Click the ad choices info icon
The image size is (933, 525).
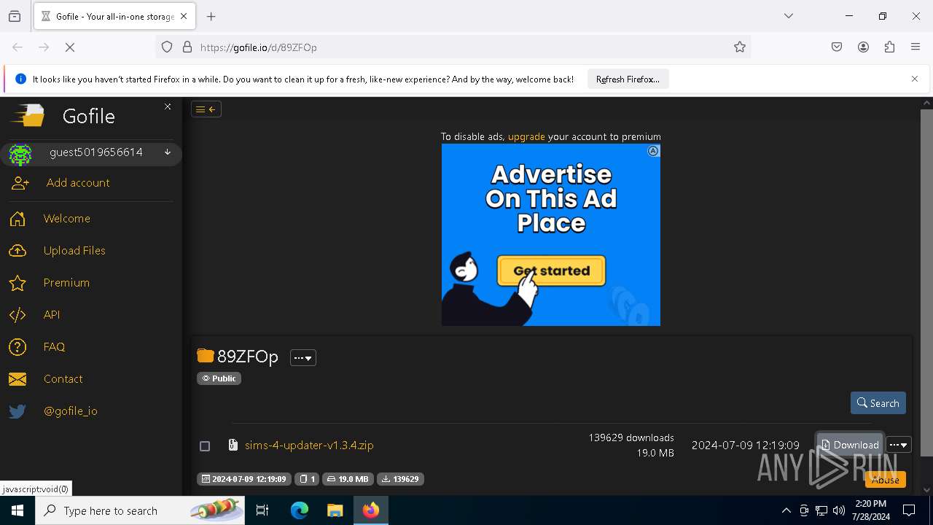click(653, 151)
